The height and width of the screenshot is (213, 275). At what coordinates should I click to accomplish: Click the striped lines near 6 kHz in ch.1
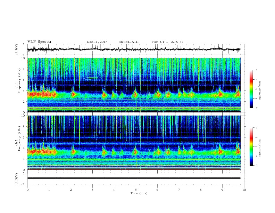93,78
